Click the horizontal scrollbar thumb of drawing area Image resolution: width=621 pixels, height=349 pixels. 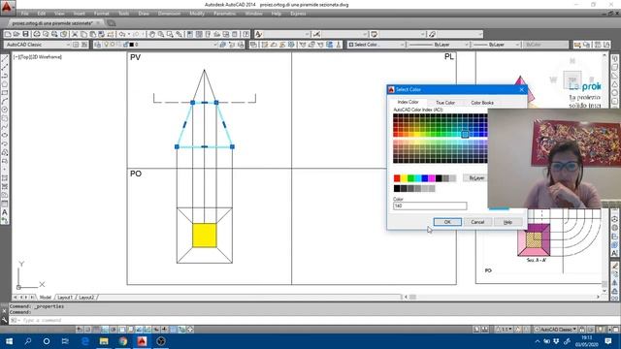click(x=412, y=297)
